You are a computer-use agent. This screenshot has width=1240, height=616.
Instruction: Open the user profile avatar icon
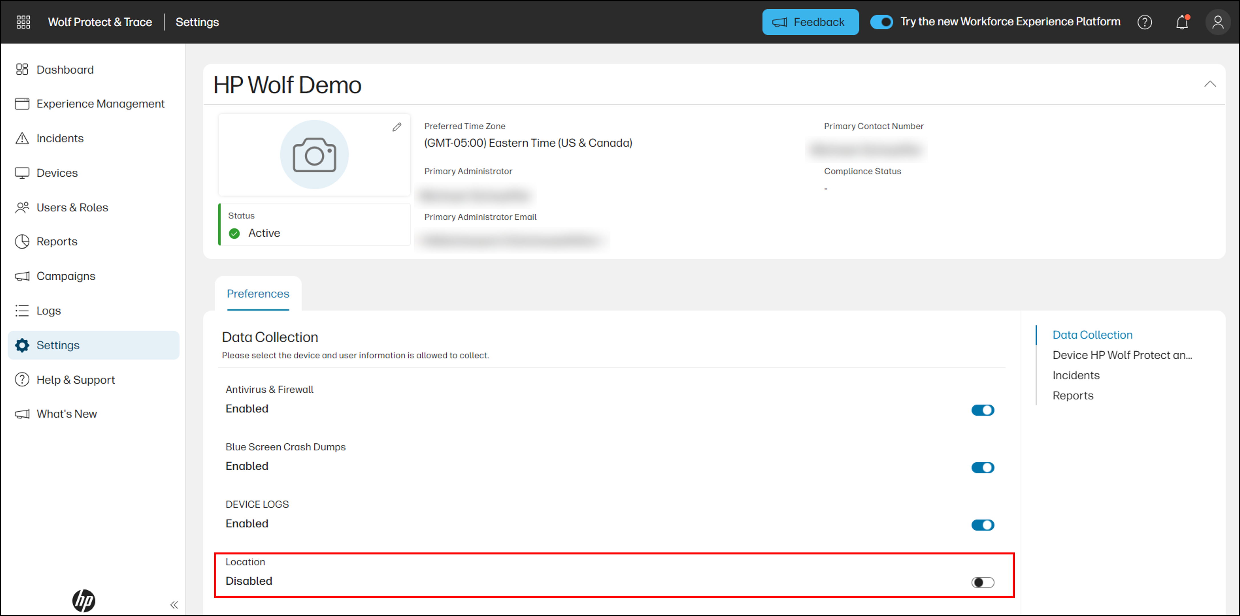coord(1218,22)
